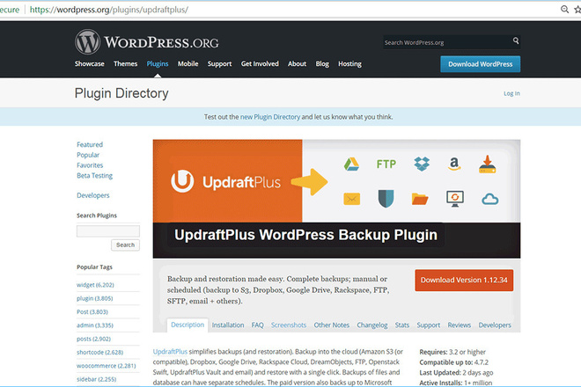This screenshot has width=581, height=387.
Task: Select the Screenshots tab
Action: (x=289, y=325)
